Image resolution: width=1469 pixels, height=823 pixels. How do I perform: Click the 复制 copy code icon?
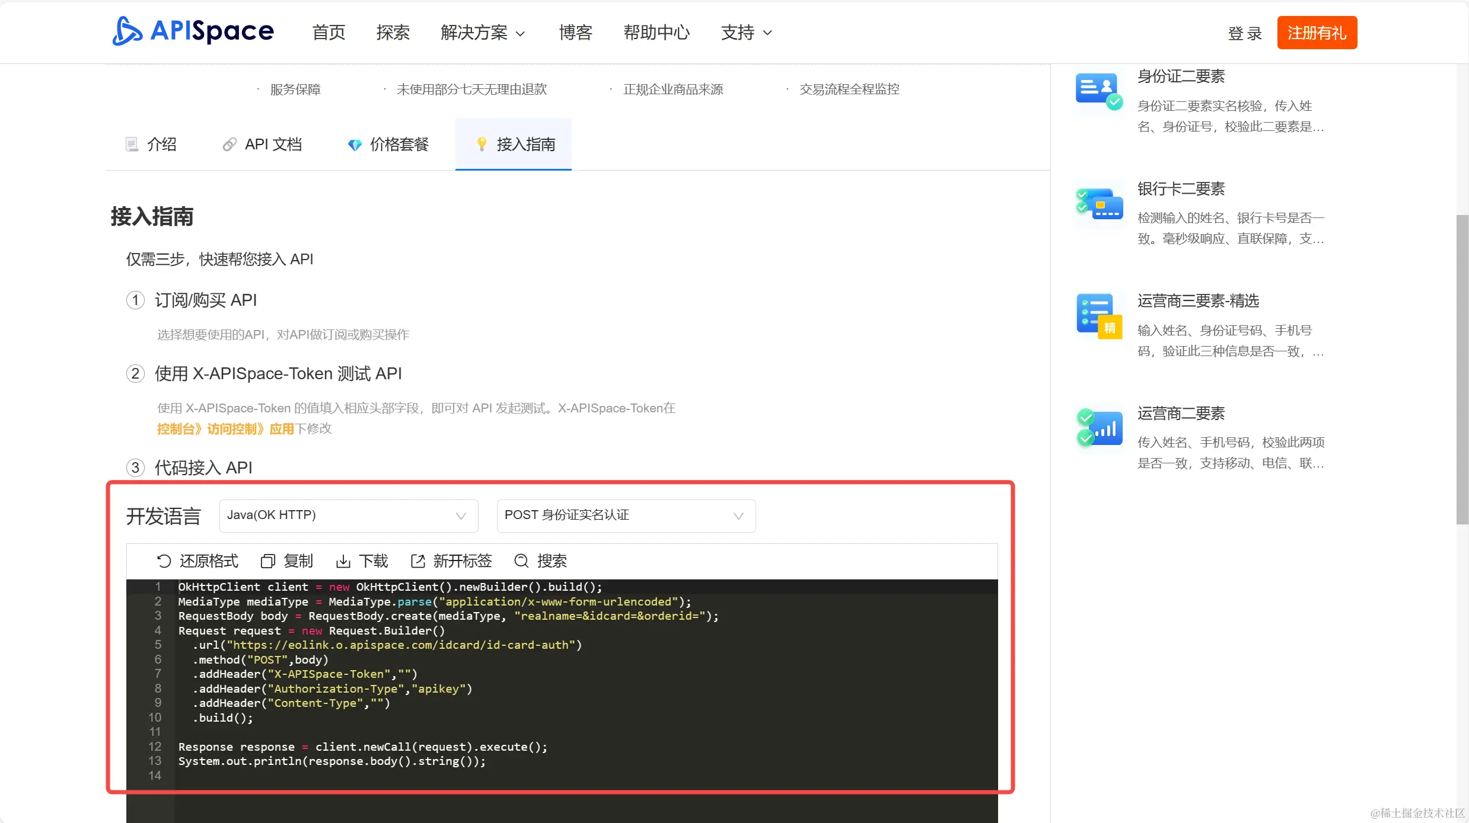coord(268,561)
